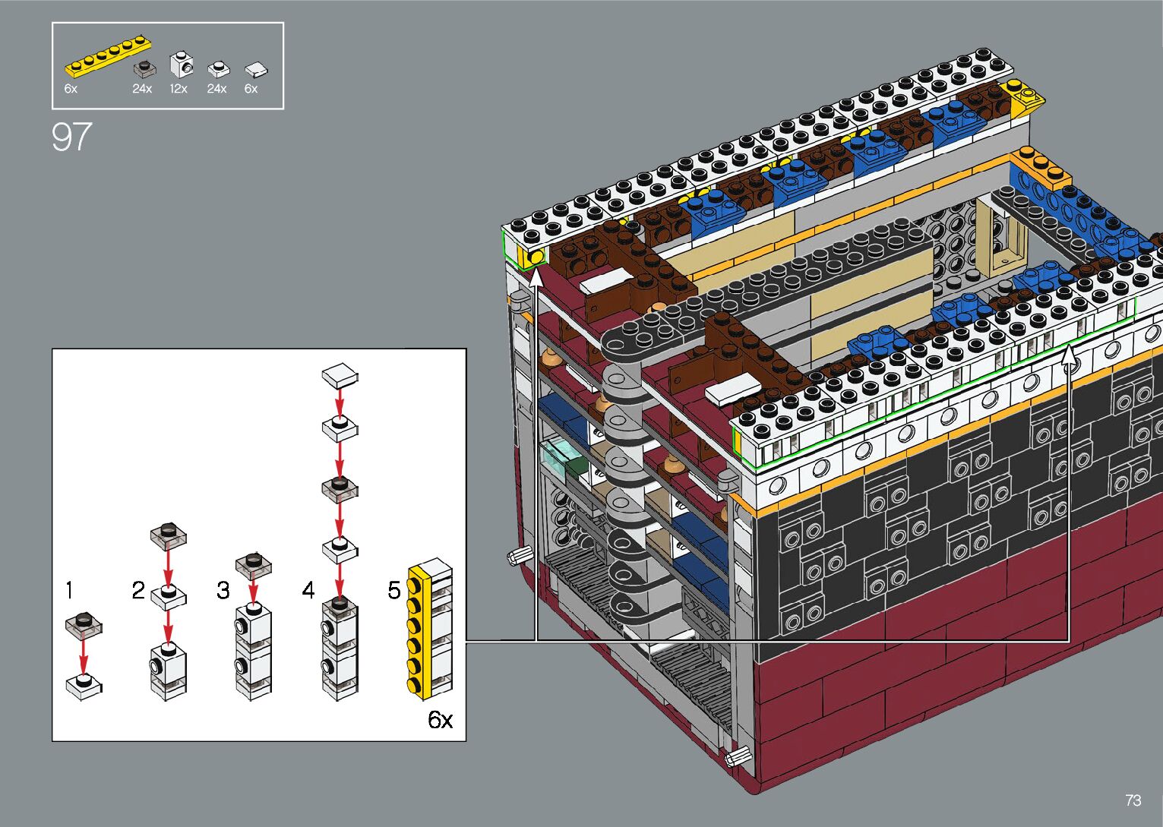Select the white 1x1 tile in parts list

pyautogui.click(x=255, y=70)
